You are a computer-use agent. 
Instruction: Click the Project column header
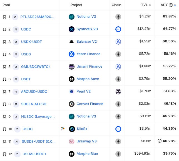pos(76,5)
